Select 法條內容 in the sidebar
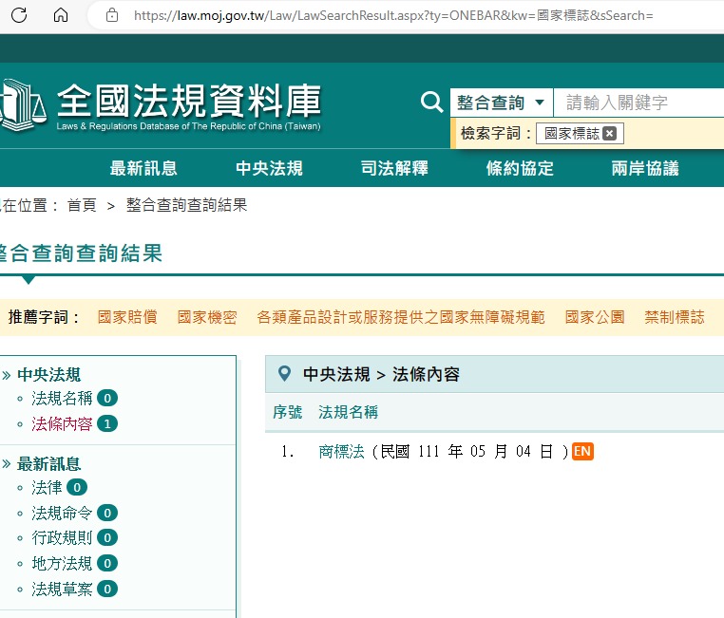724x618 pixels. coord(63,424)
